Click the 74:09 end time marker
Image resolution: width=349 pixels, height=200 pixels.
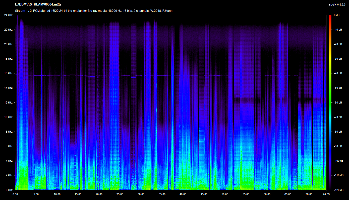[x=326, y=194]
